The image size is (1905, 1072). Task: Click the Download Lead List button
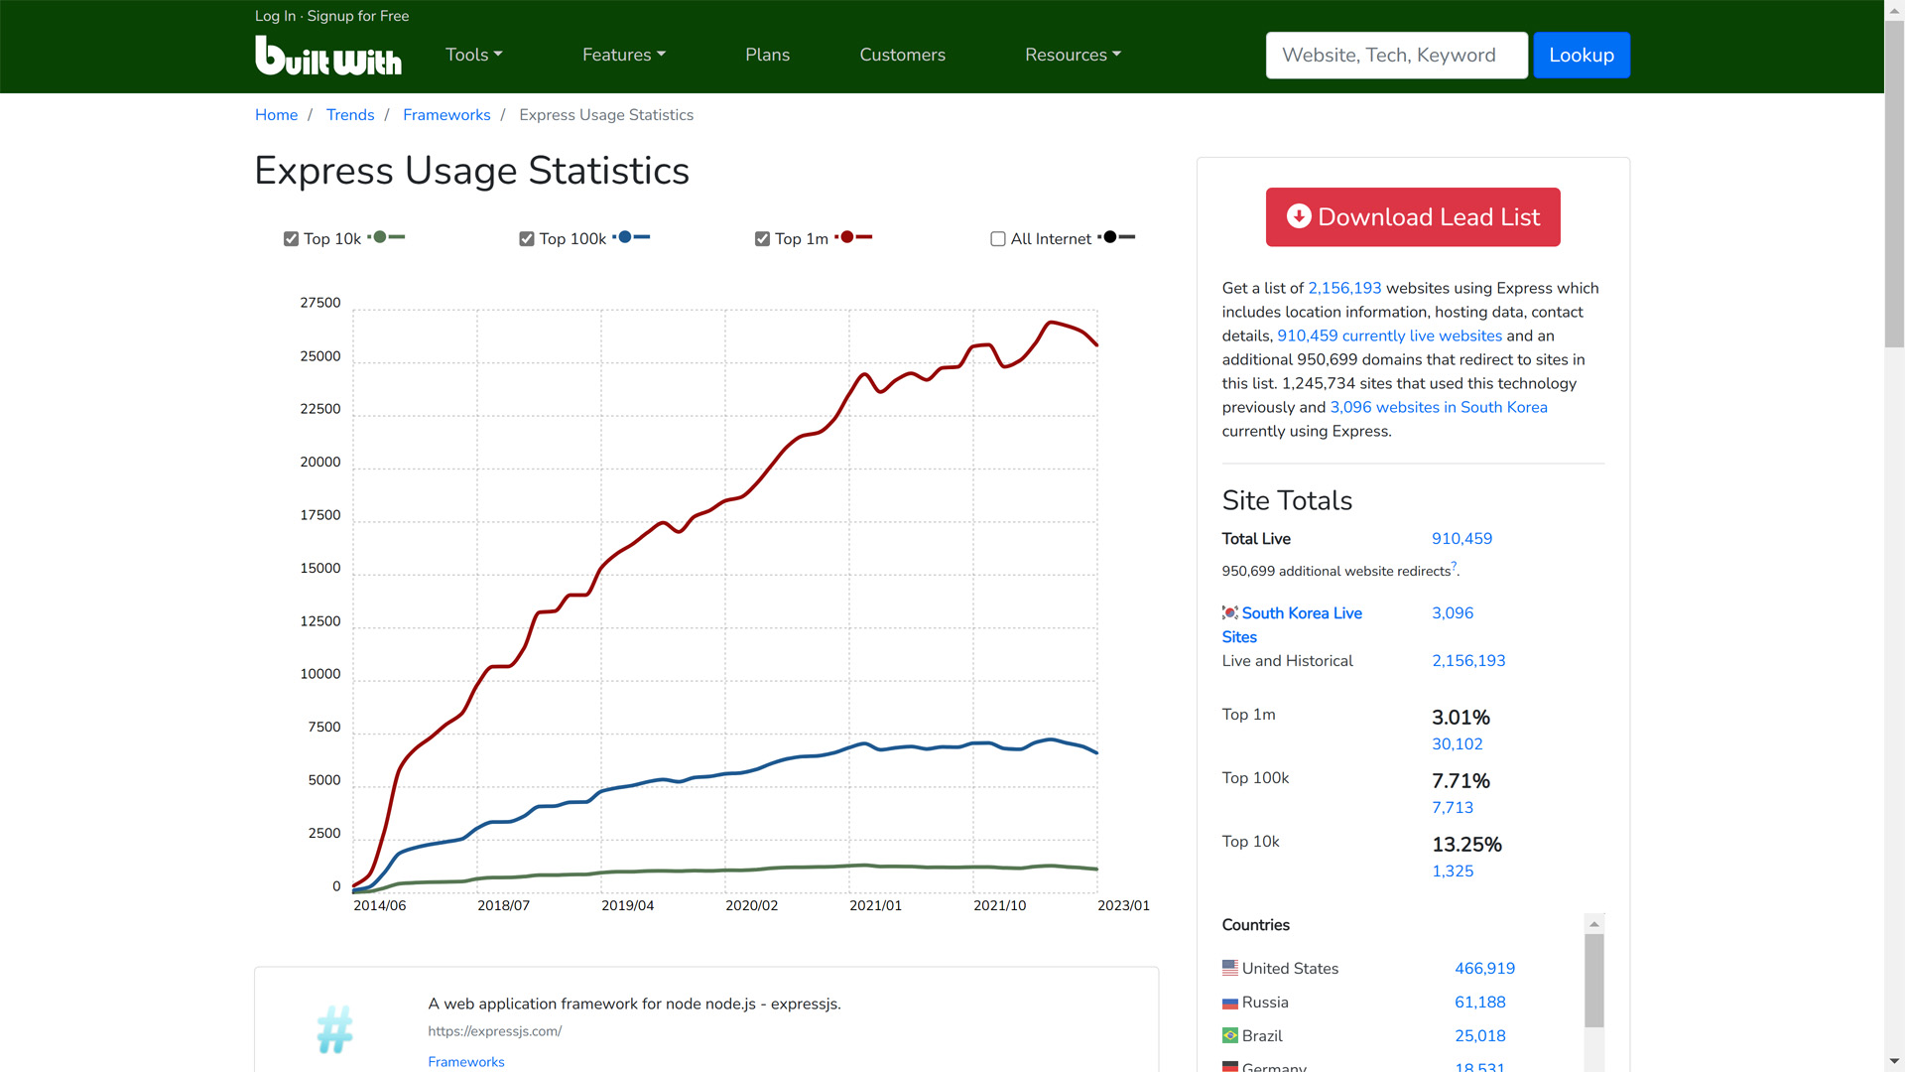1413,216
